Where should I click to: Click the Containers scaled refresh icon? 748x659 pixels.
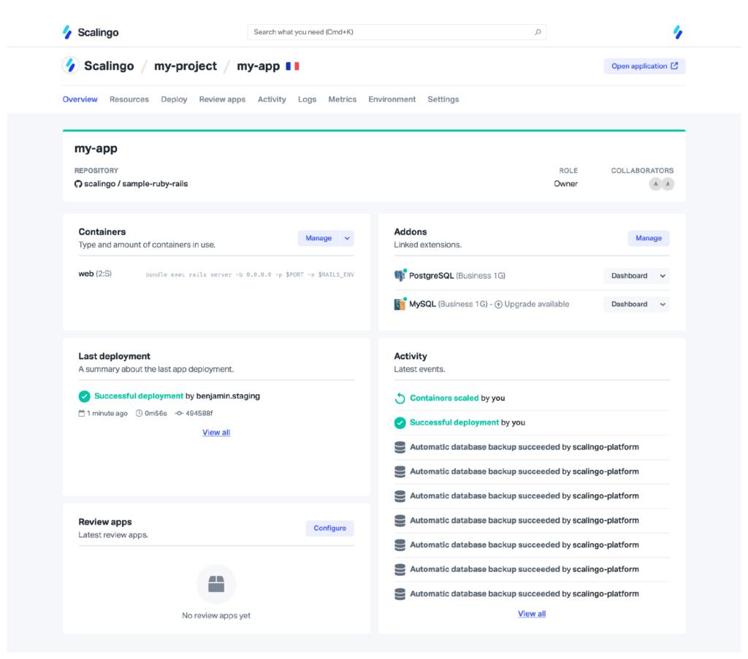coord(400,398)
